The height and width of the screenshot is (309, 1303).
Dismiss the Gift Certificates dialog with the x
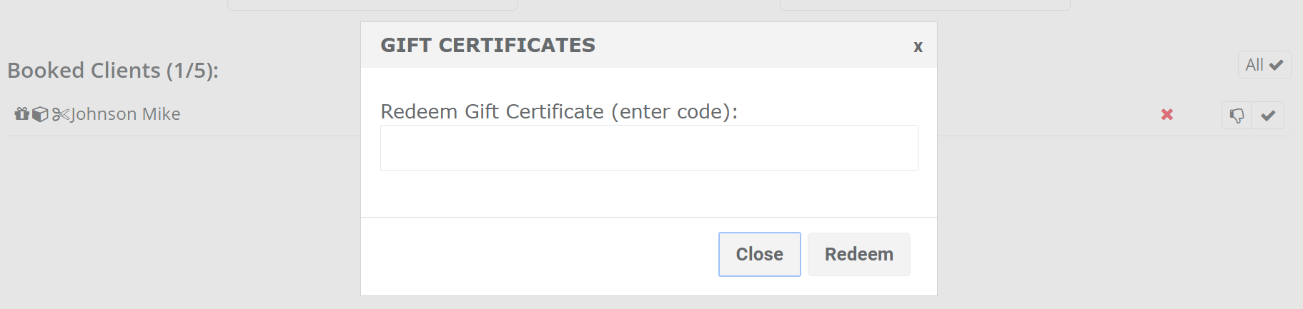[x=918, y=46]
